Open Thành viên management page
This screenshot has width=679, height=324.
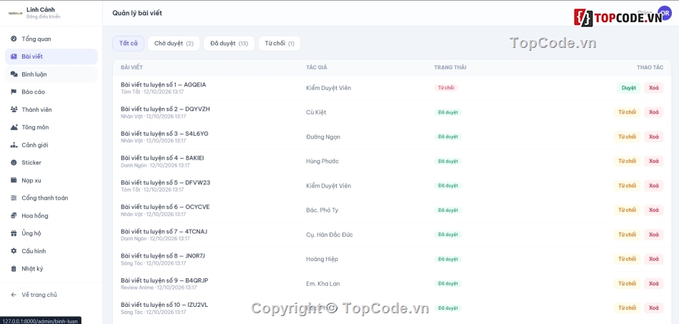(51, 109)
